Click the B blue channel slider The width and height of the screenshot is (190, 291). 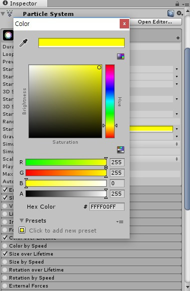66,183
